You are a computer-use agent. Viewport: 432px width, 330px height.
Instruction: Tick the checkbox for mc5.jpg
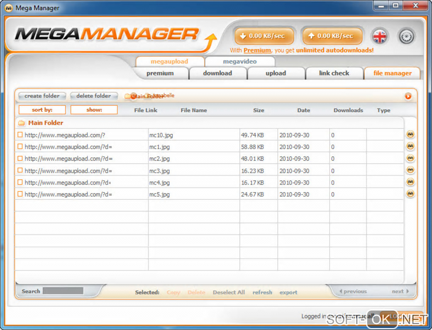(x=20, y=194)
